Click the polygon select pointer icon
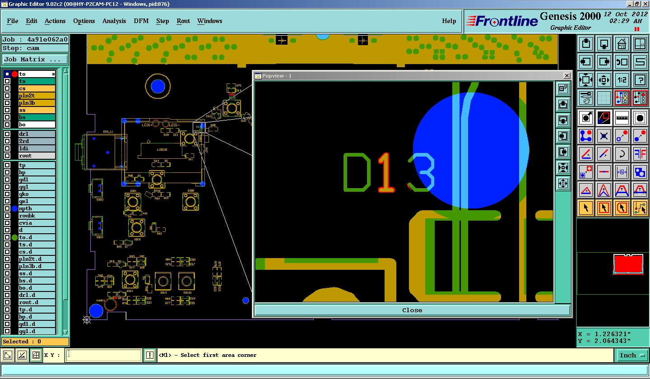 [x=622, y=208]
